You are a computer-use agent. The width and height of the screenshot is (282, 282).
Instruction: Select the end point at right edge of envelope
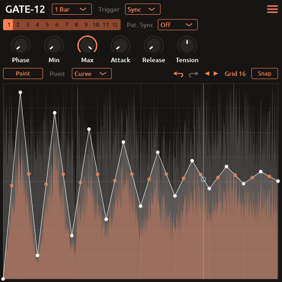point(278,181)
